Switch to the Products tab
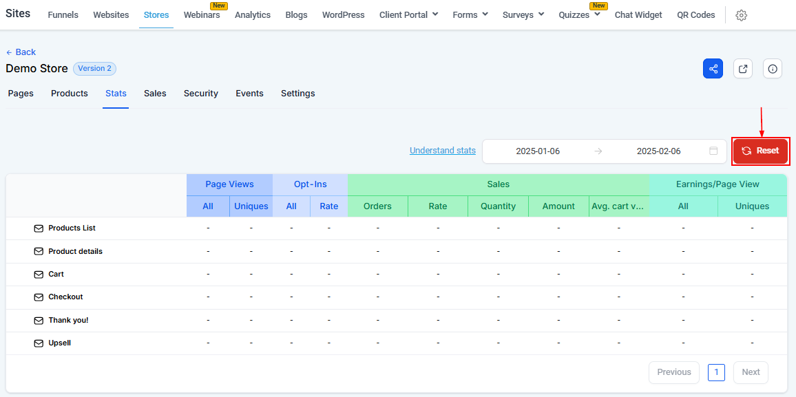Viewport: 796px width, 397px height. [x=70, y=94]
